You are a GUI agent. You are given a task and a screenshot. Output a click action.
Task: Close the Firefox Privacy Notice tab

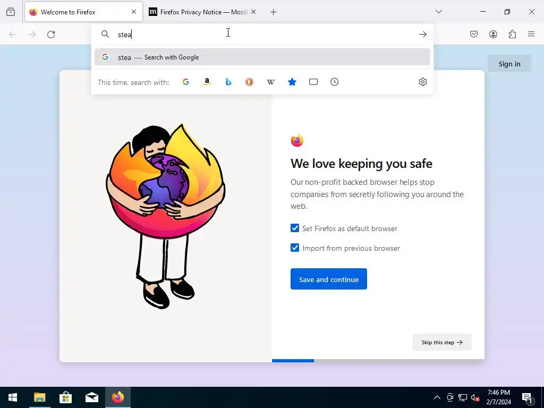[x=253, y=12]
